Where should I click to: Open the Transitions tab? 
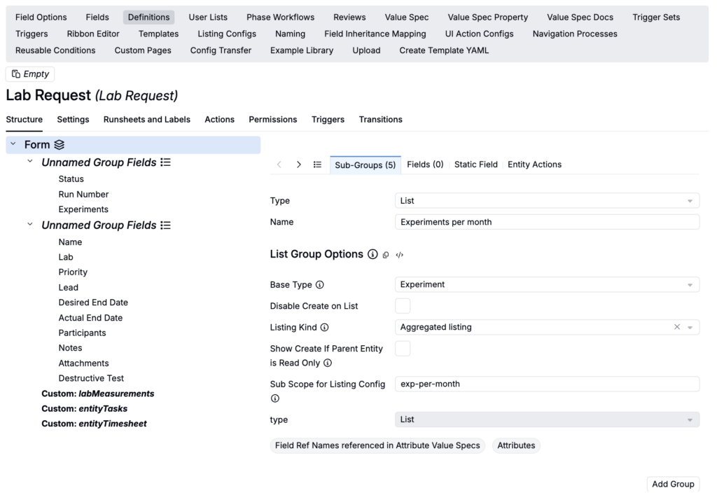click(x=380, y=119)
